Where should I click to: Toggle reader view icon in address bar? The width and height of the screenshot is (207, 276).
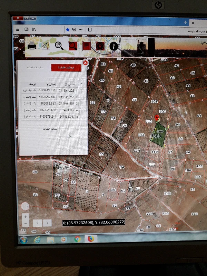(x=90, y=30)
